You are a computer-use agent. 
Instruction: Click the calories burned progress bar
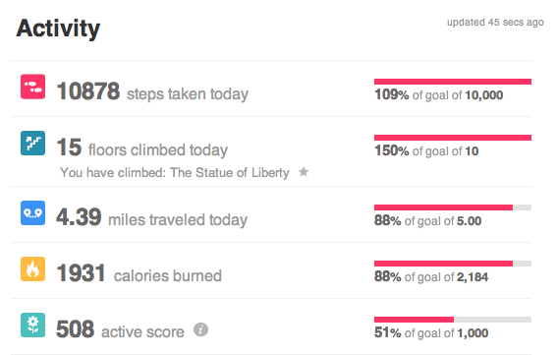pos(453,264)
